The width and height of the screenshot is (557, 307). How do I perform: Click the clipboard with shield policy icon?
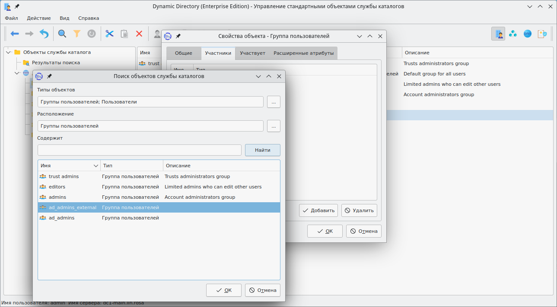point(542,34)
